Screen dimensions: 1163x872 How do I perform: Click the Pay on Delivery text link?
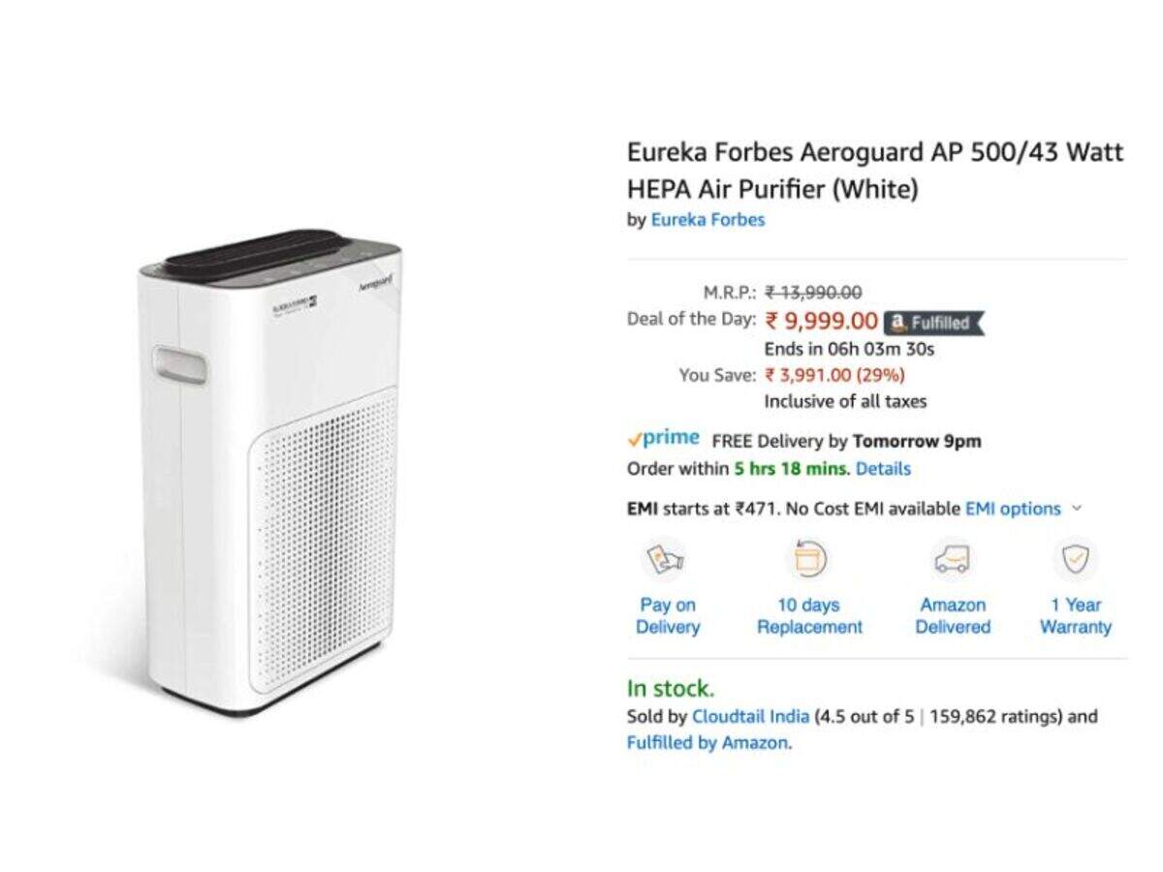pos(667,616)
